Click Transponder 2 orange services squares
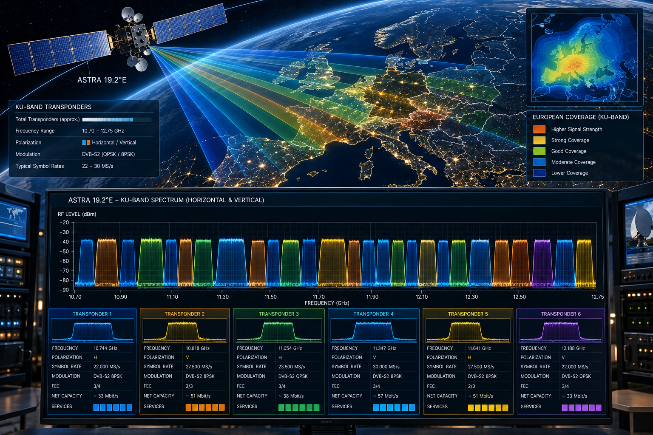The image size is (653, 435). tap(205, 407)
